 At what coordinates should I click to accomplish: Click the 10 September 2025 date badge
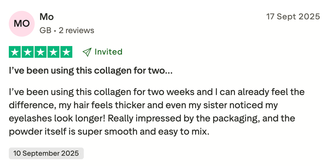pyautogui.click(x=46, y=153)
